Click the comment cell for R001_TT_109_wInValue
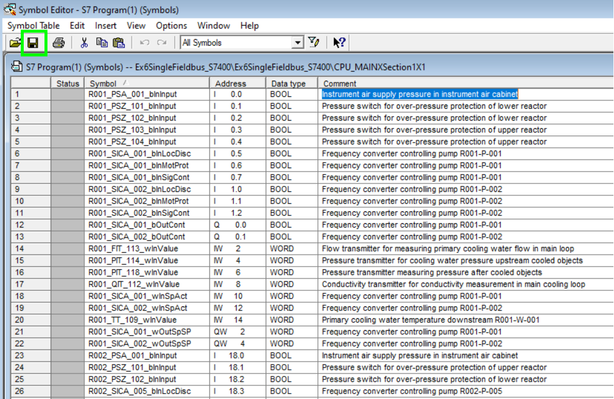The width and height of the screenshot is (614, 399). [x=431, y=320]
